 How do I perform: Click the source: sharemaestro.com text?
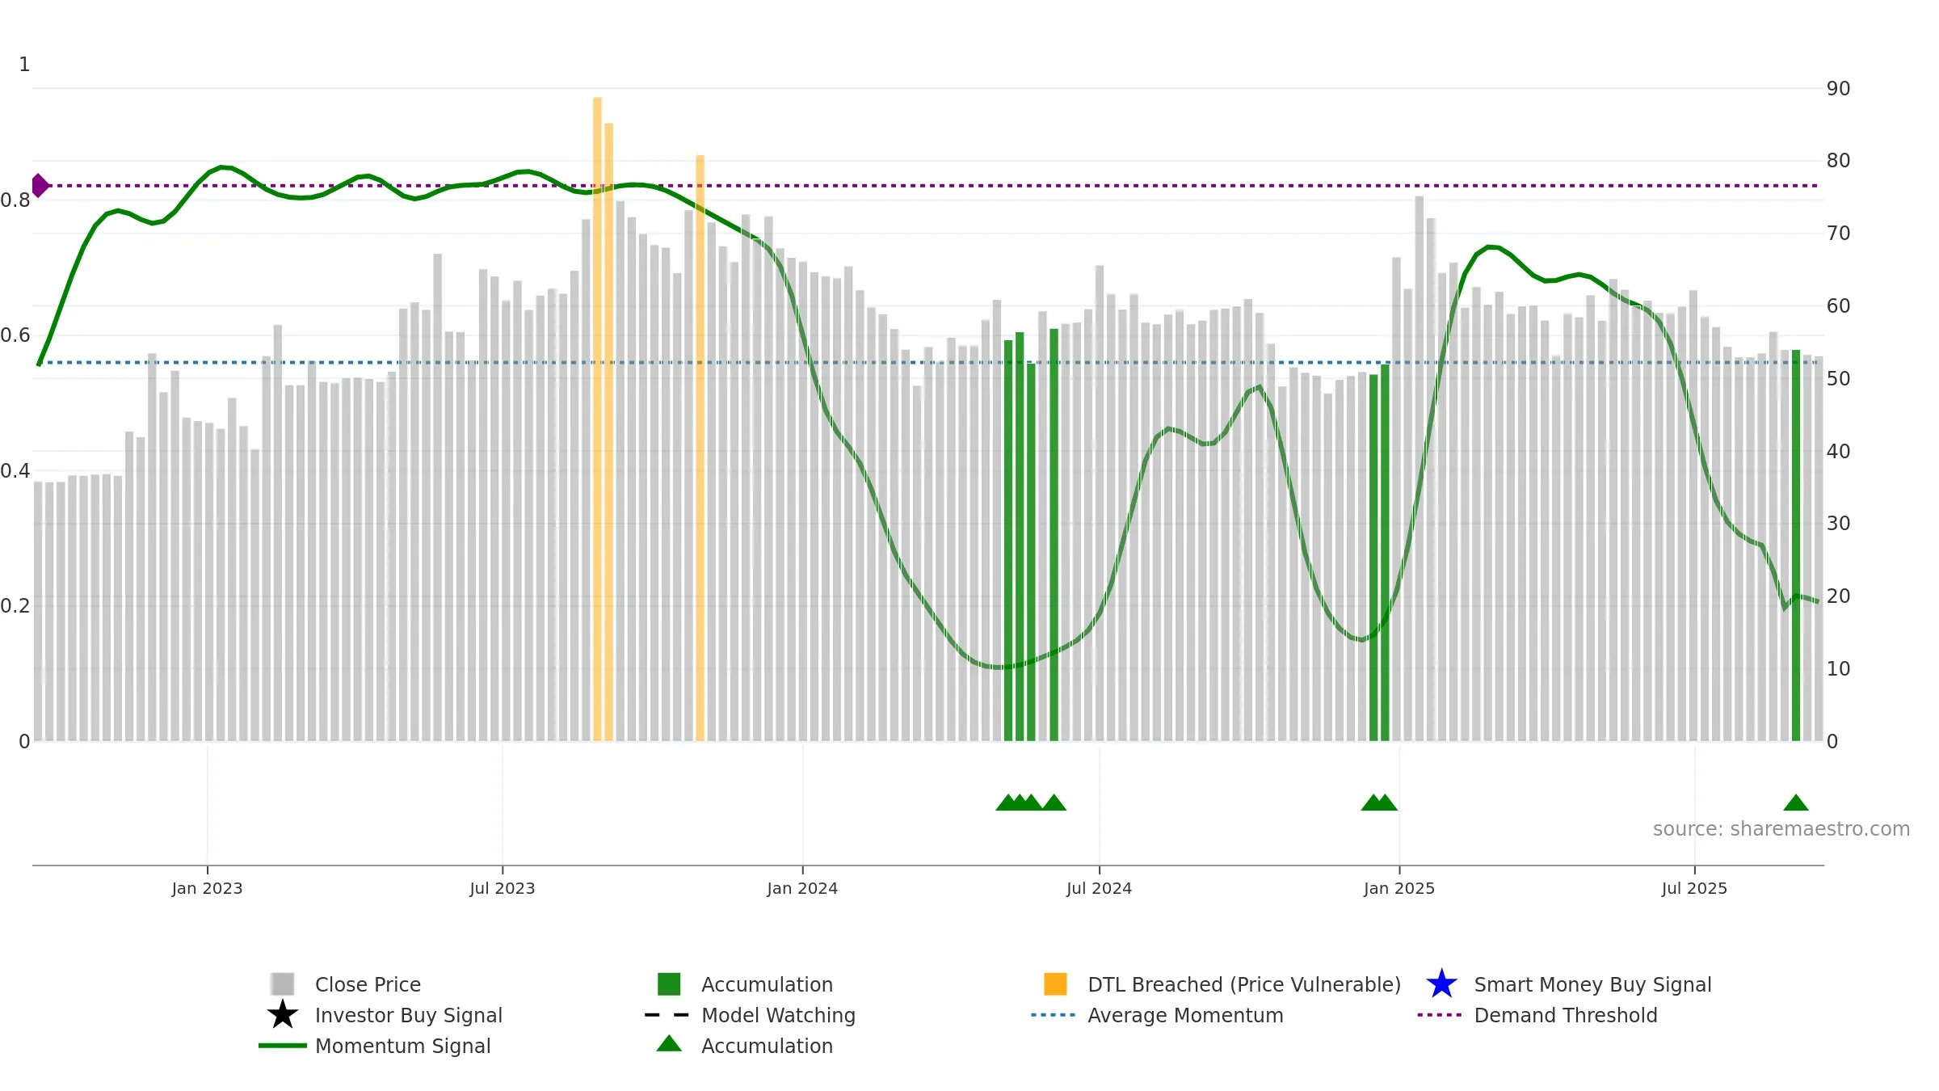[1781, 828]
